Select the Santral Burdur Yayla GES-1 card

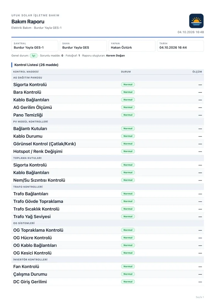point(35,46)
